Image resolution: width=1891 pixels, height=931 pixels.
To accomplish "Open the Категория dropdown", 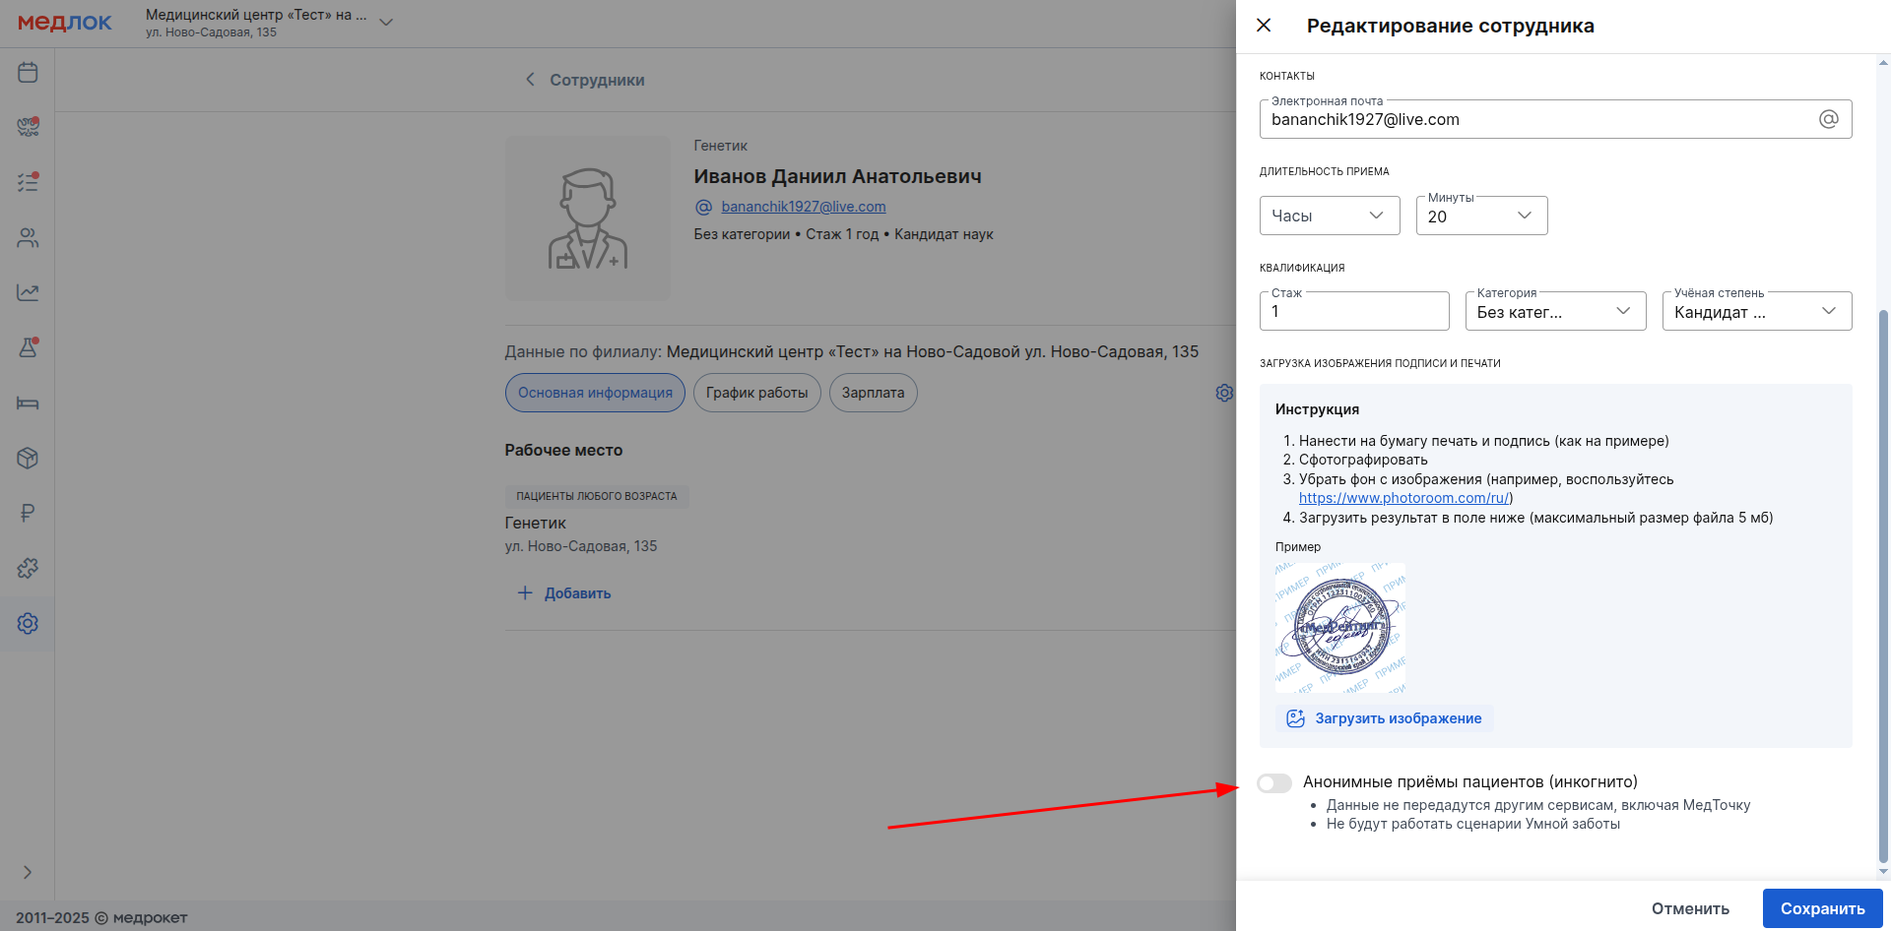I will [x=1554, y=311].
